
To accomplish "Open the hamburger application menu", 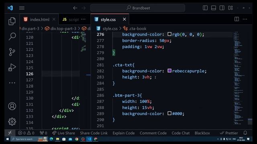I will click(22, 8).
